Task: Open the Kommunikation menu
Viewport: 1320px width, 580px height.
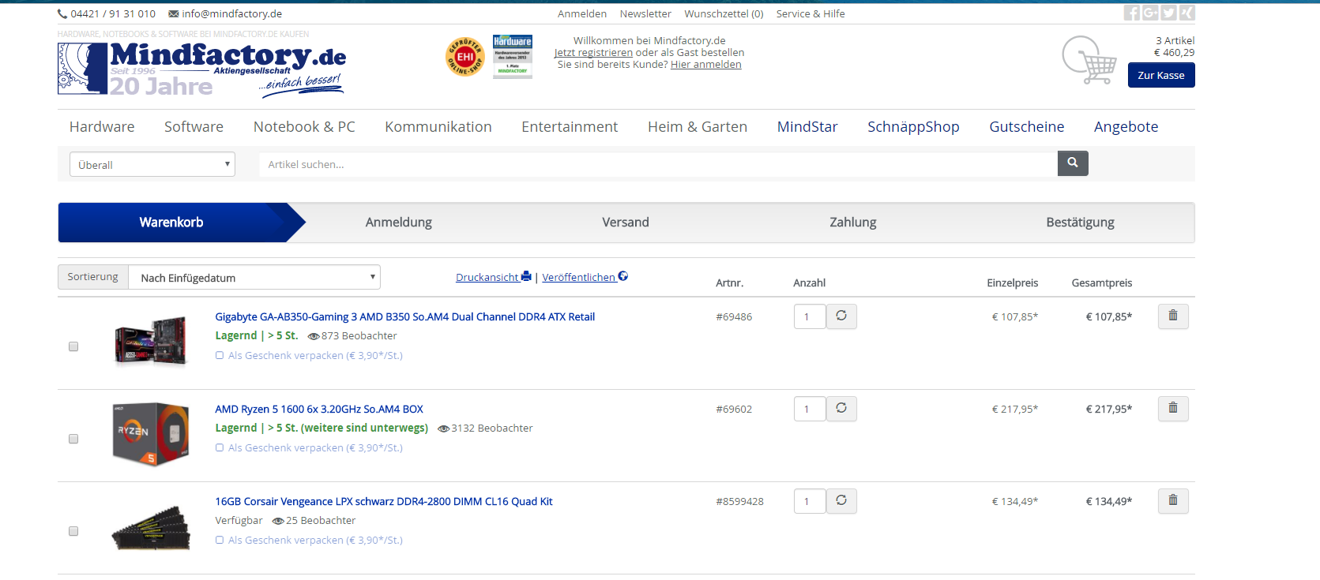Action: (x=438, y=126)
